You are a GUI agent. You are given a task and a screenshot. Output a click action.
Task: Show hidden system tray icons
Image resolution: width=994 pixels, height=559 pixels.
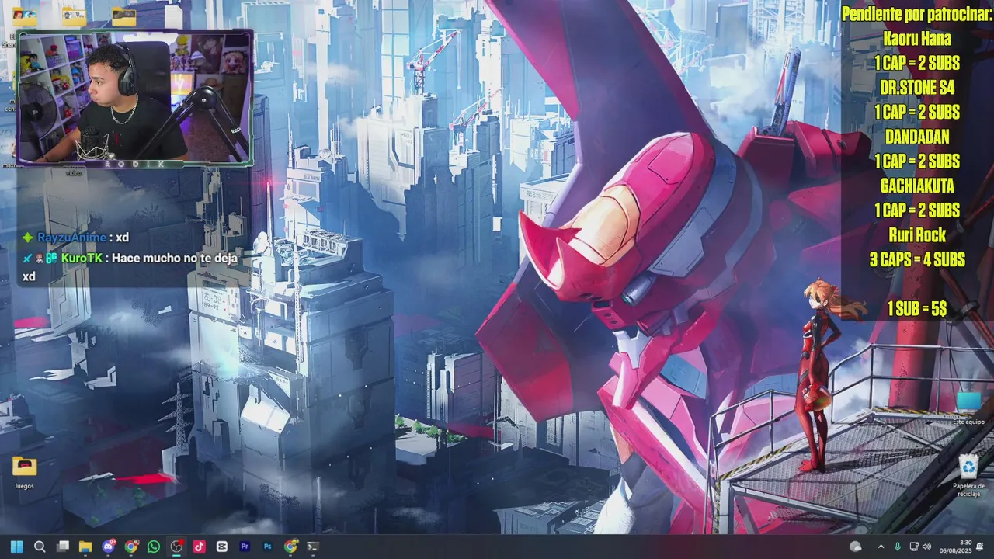(x=881, y=547)
